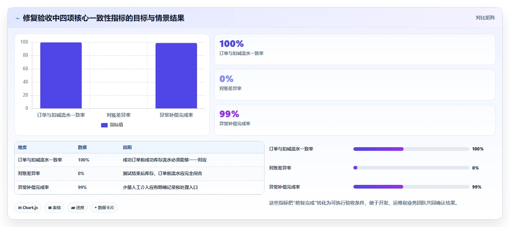This screenshot has height=227, width=510.
Task: Select the 表格 tag chip
Action: [54, 208]
